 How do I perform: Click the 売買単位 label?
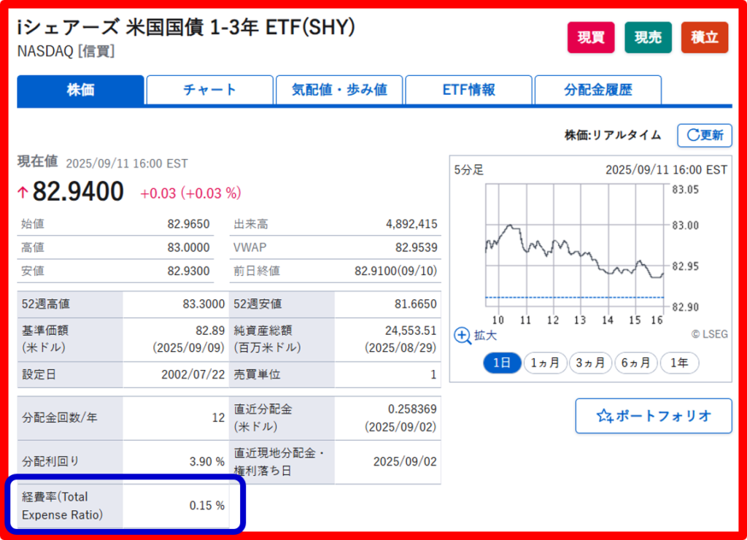(x=257, y=374)
